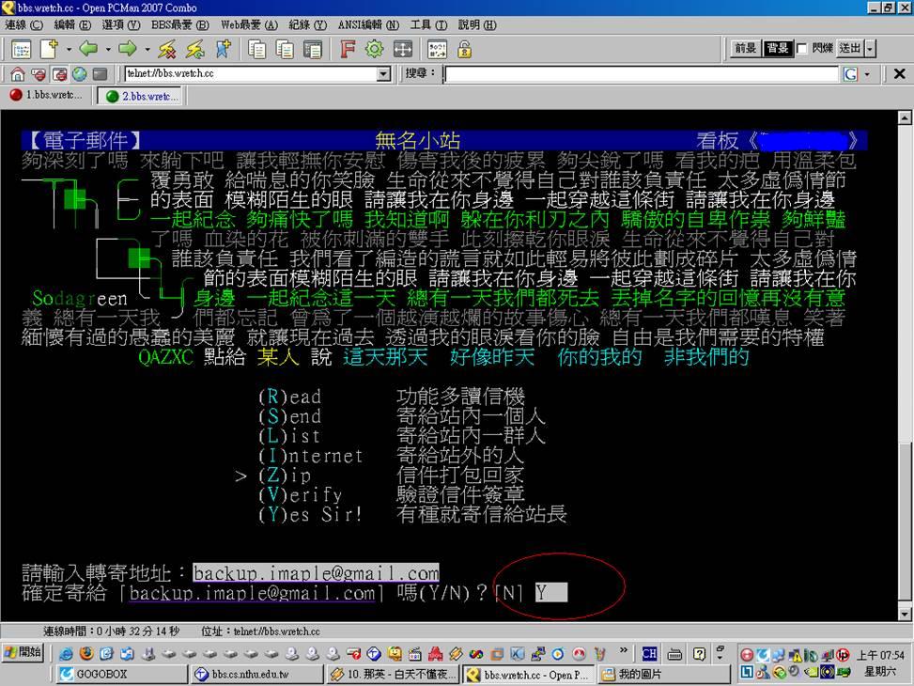This screenshot has height=686, width=914.
Task: Open settings with the green gear icon
Action: (x=375, y=49)
